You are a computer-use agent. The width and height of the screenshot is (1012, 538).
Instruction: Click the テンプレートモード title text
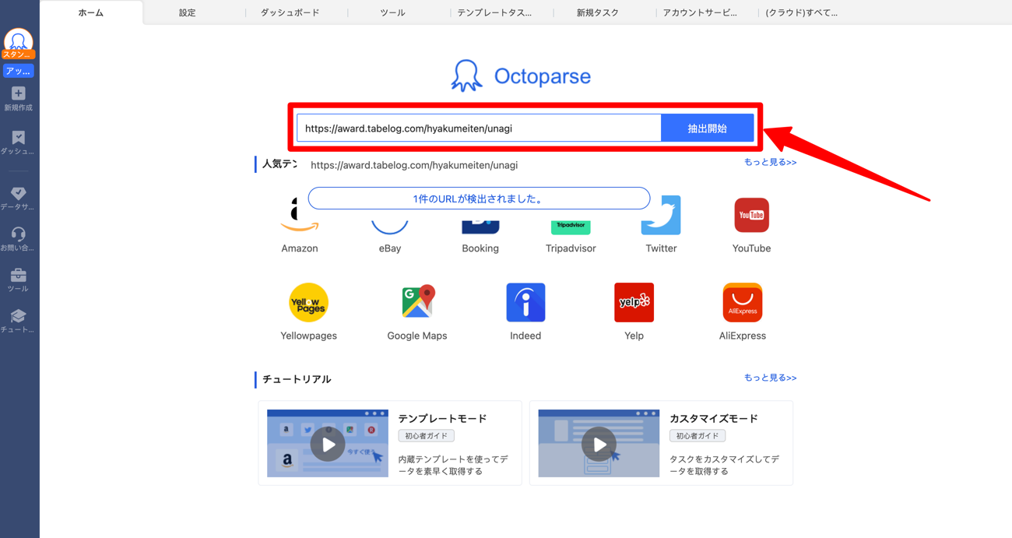coord(442,419)
